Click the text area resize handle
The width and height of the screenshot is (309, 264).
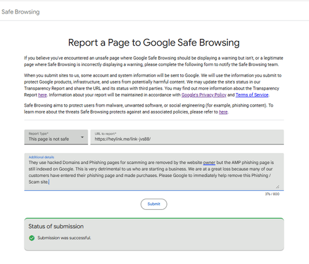pos(277,187)
